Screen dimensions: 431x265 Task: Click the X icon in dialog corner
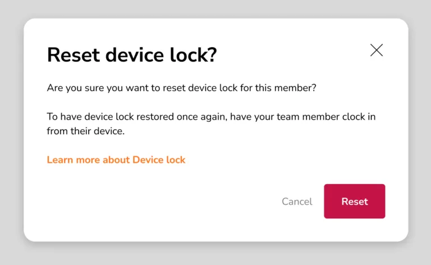tap(377, 50)
